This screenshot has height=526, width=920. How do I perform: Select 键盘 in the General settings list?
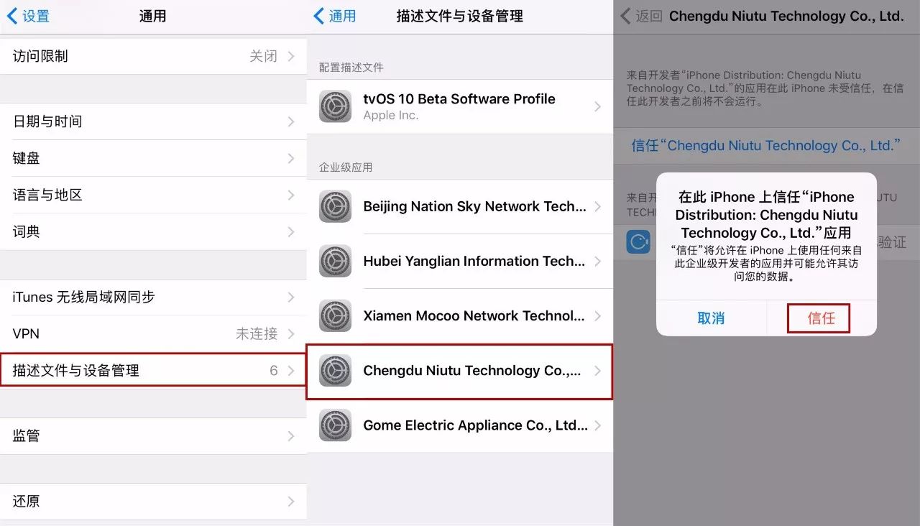click(144, 158)
